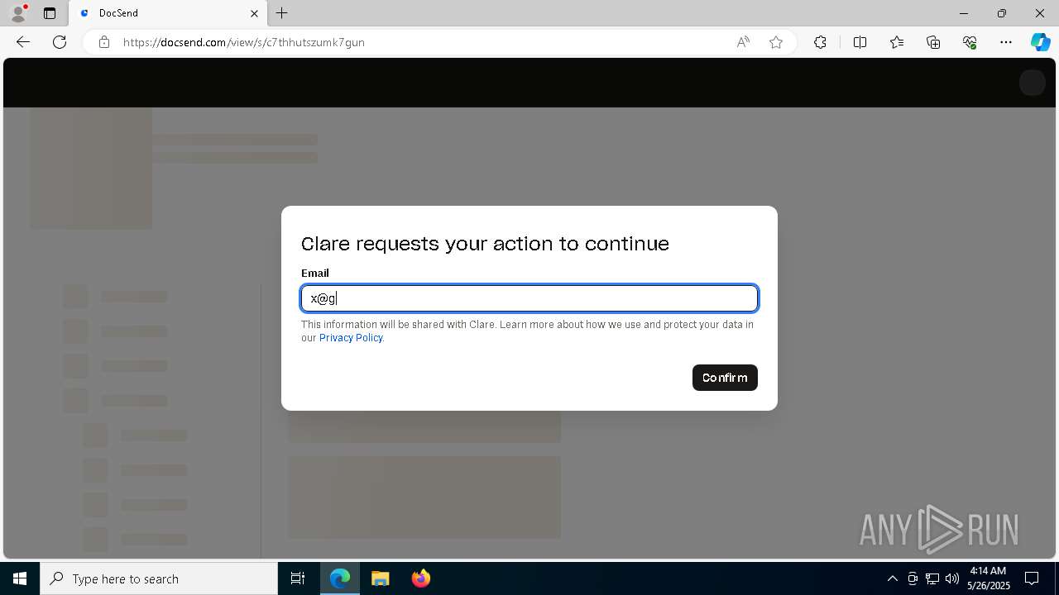Click the Edge taskbar icon
This screenshot has width=1059, height=595.
[x=340, y=578]
